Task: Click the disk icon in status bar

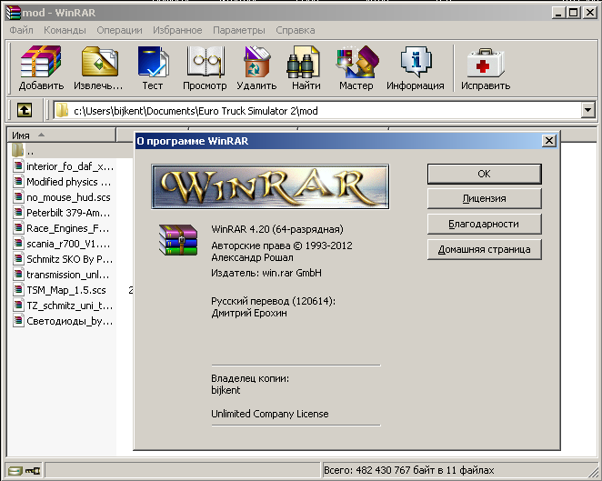Action: click(15, 470)
